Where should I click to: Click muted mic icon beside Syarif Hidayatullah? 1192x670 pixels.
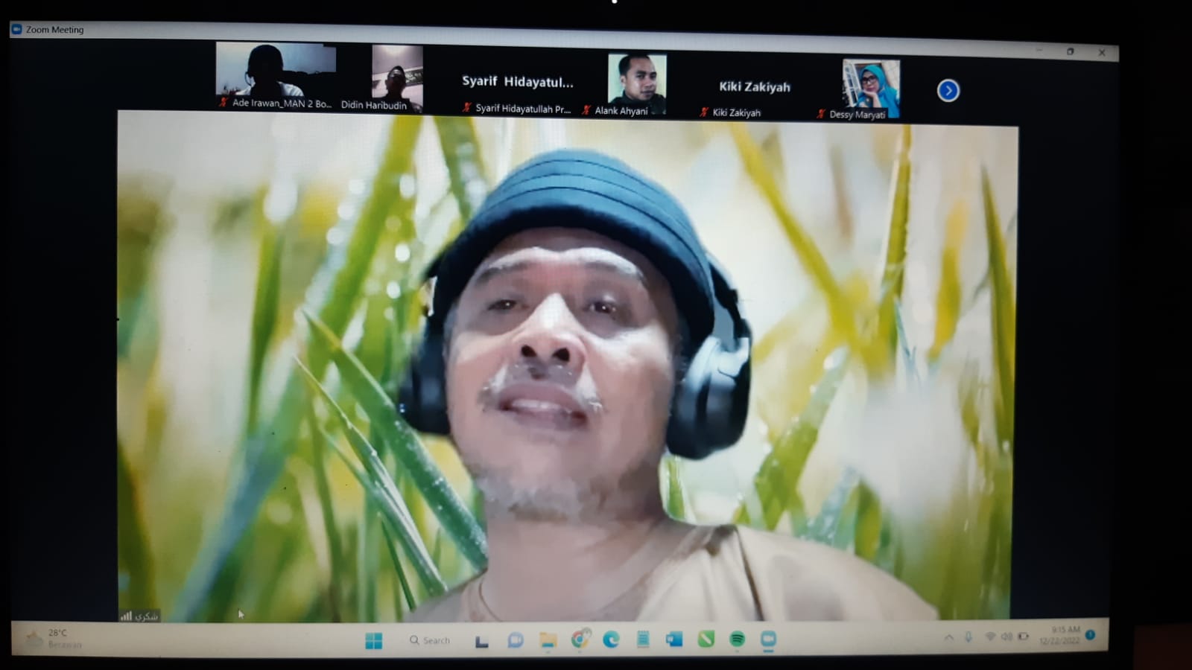tap(467, 107)
